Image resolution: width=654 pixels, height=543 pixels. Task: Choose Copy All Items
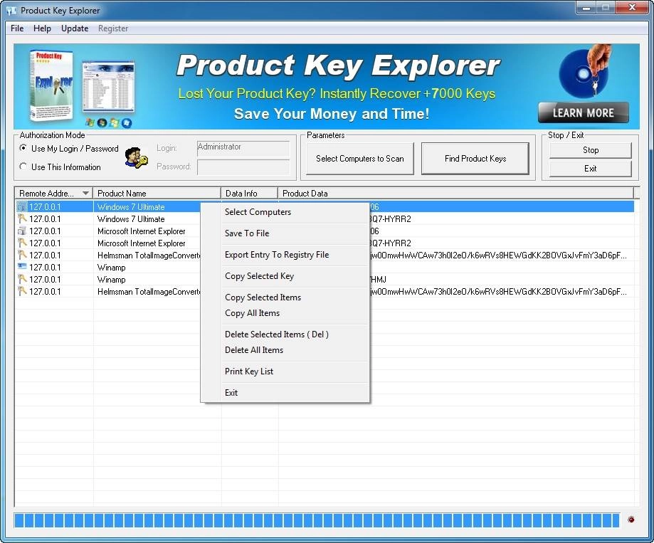(x=285, y=313)
